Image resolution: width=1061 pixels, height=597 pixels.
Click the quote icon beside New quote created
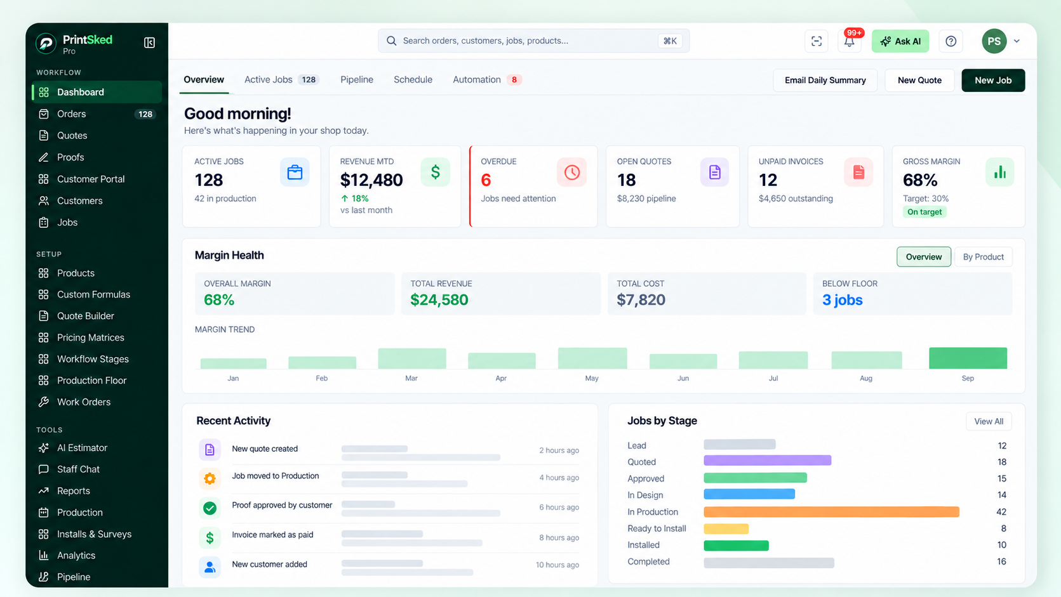[x=210, y=450]
